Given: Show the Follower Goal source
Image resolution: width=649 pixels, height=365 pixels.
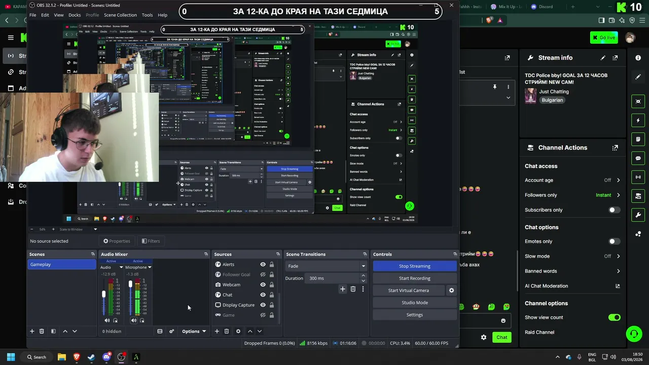Looking at the screenshot, I should click(x=263, y=274).
